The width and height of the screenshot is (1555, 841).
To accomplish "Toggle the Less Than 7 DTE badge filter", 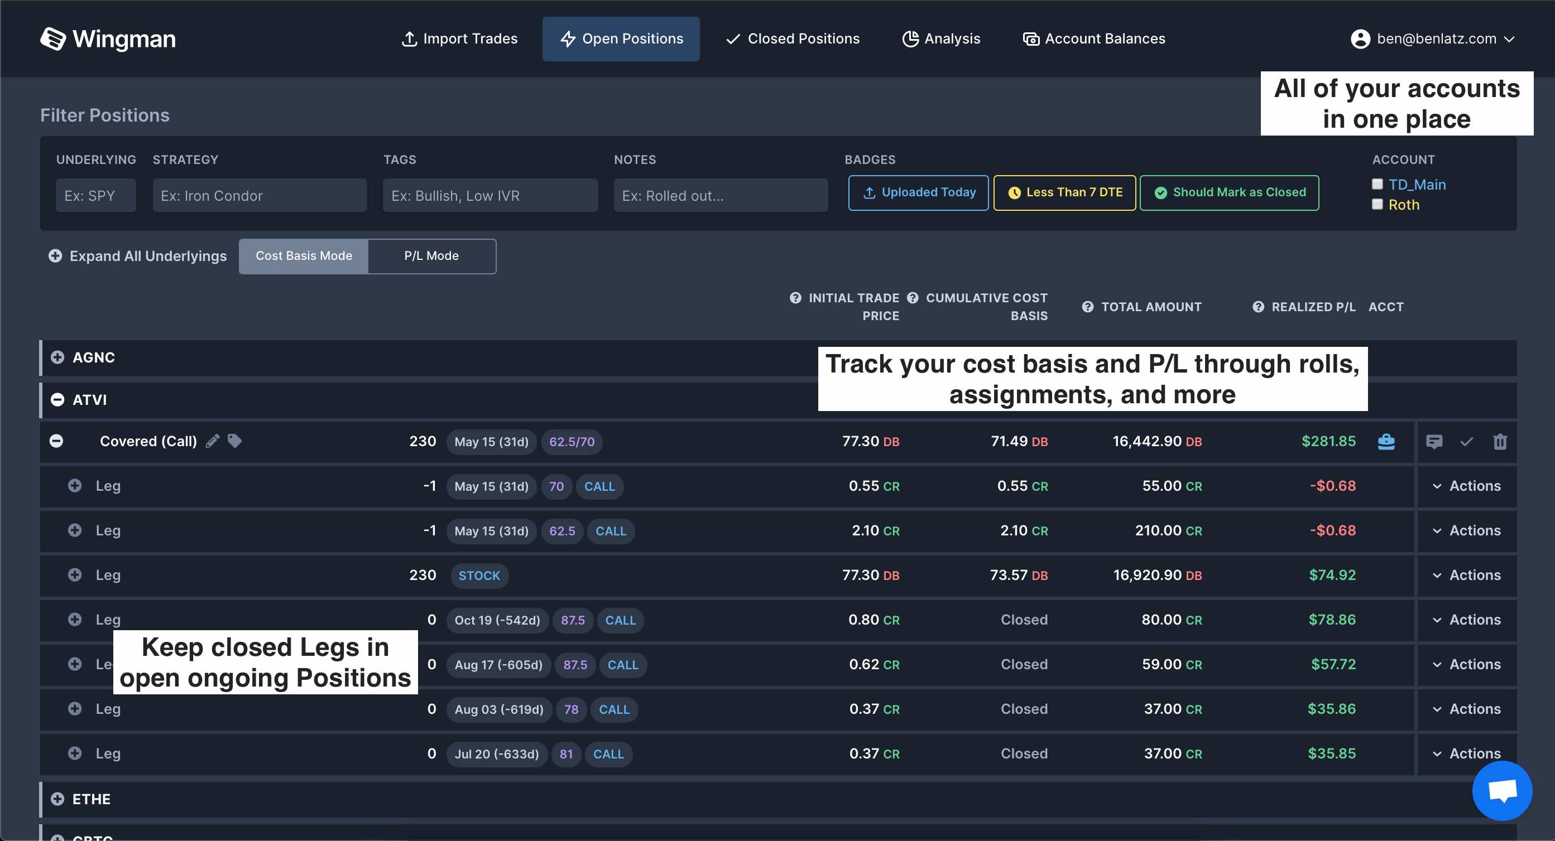I will tap(1064, 192).
